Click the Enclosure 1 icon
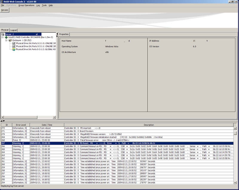239x190 pixels. pos(10,40)
